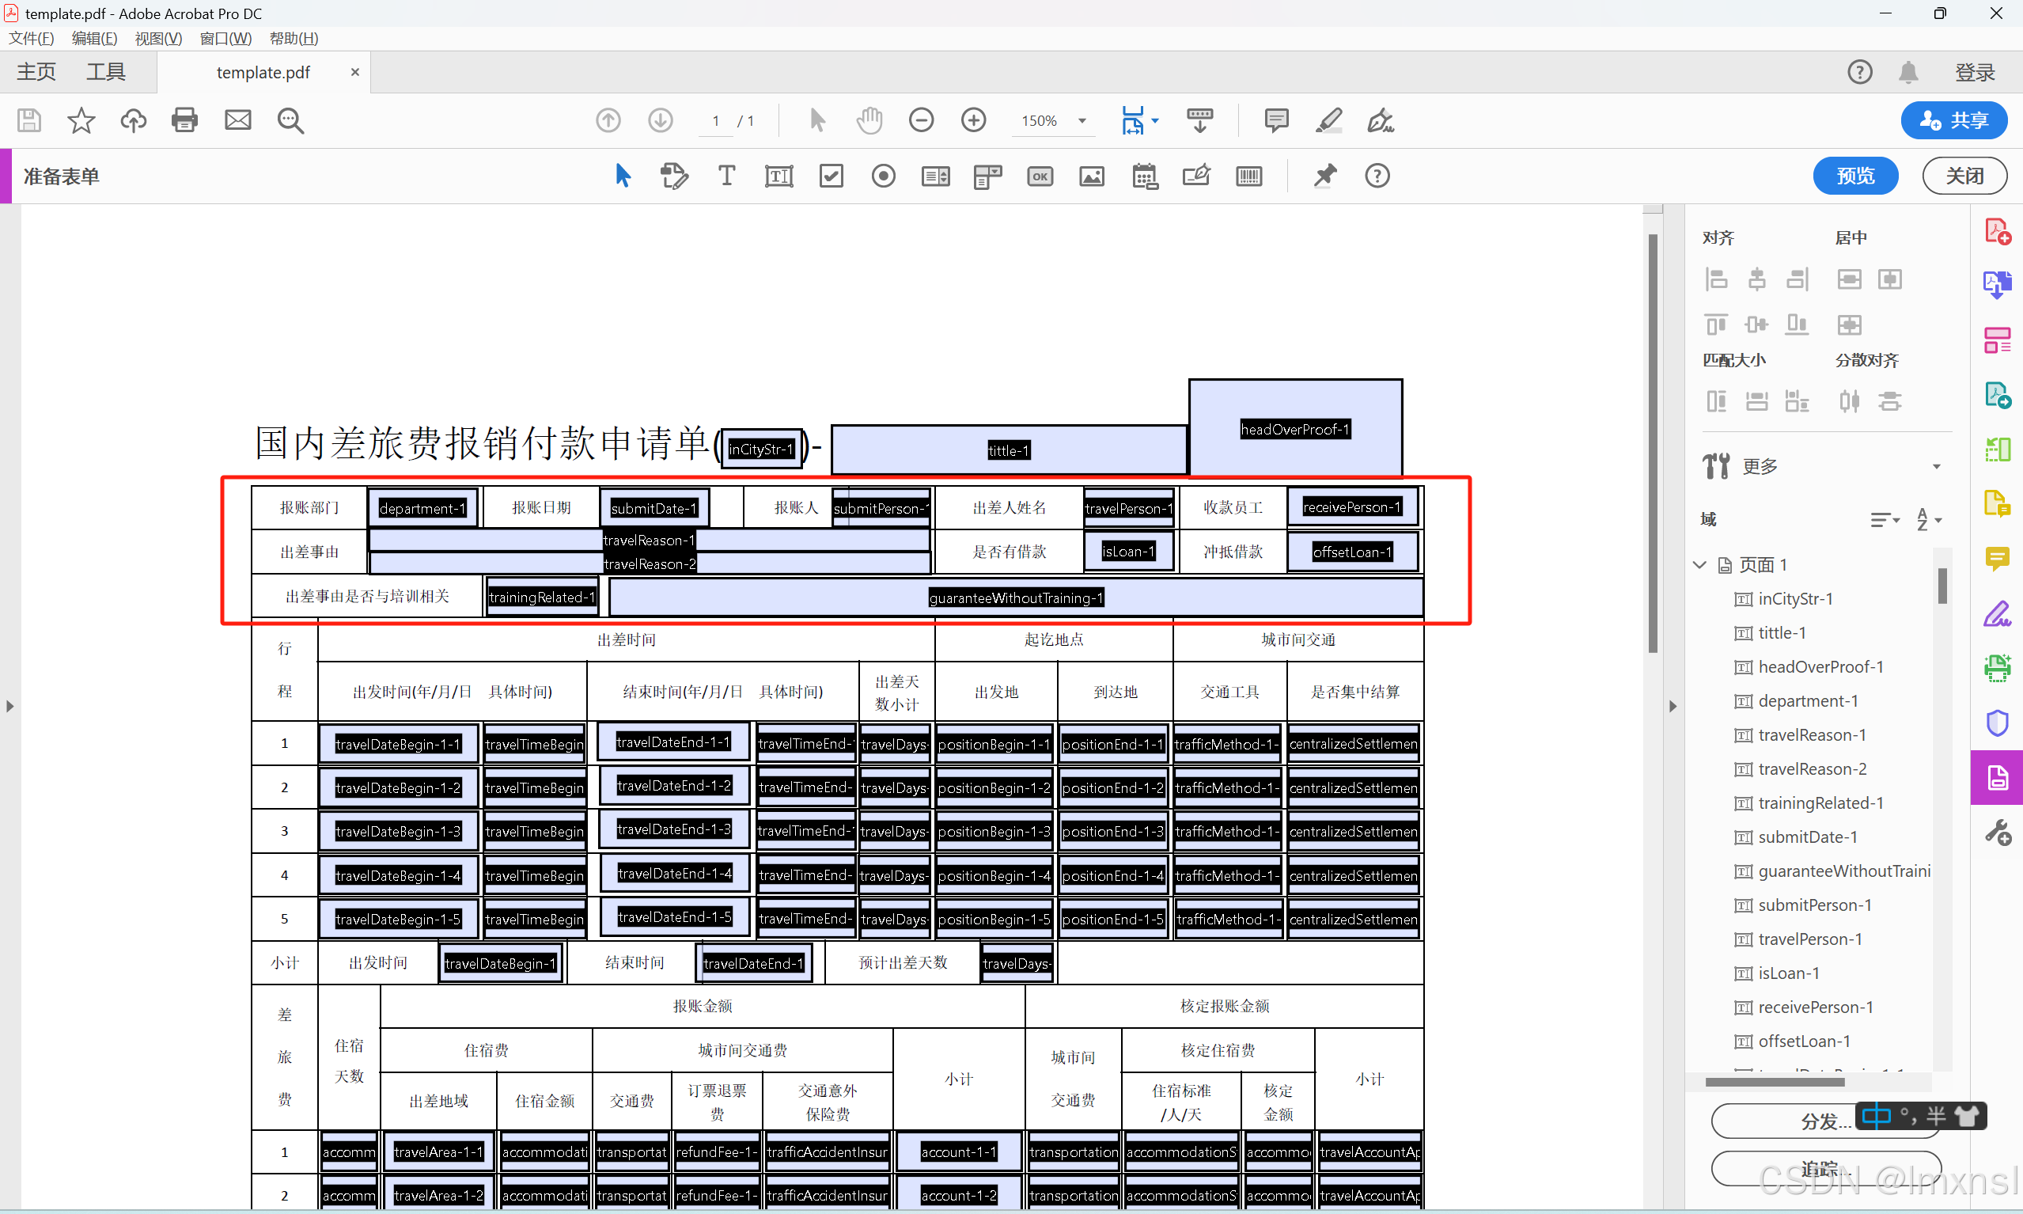Image resolution: width=2023 pixels, height=1214 pixels.
Task: Open the add comment tool
Action: [x=1275, y=120]
